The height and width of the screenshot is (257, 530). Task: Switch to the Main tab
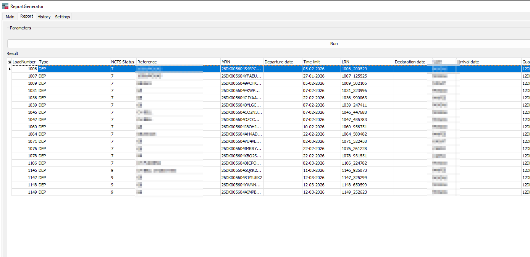[10, 17]
